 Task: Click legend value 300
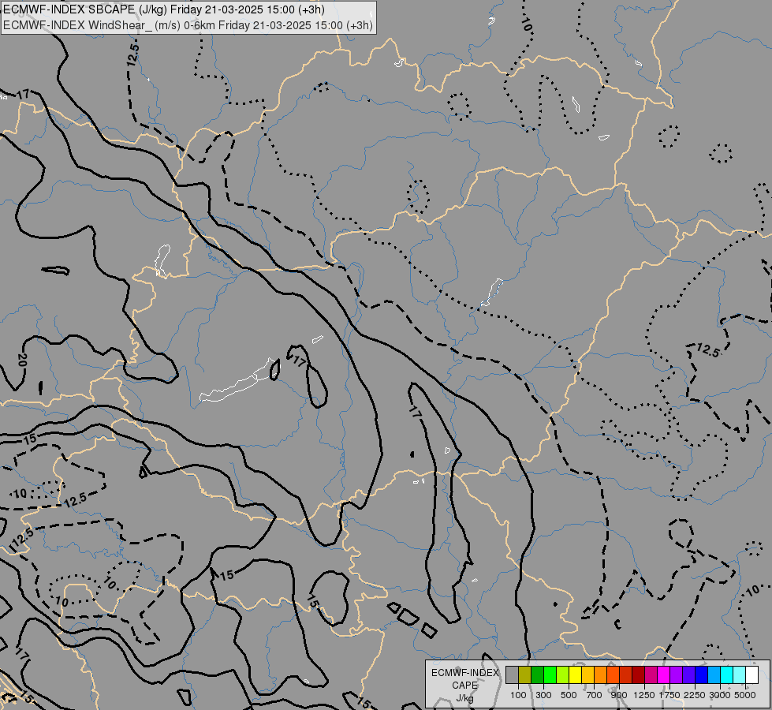point(543,695)
